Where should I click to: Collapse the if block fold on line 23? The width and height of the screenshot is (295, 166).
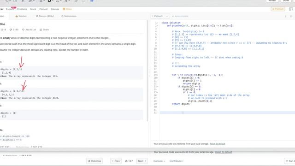click(158, 87)
